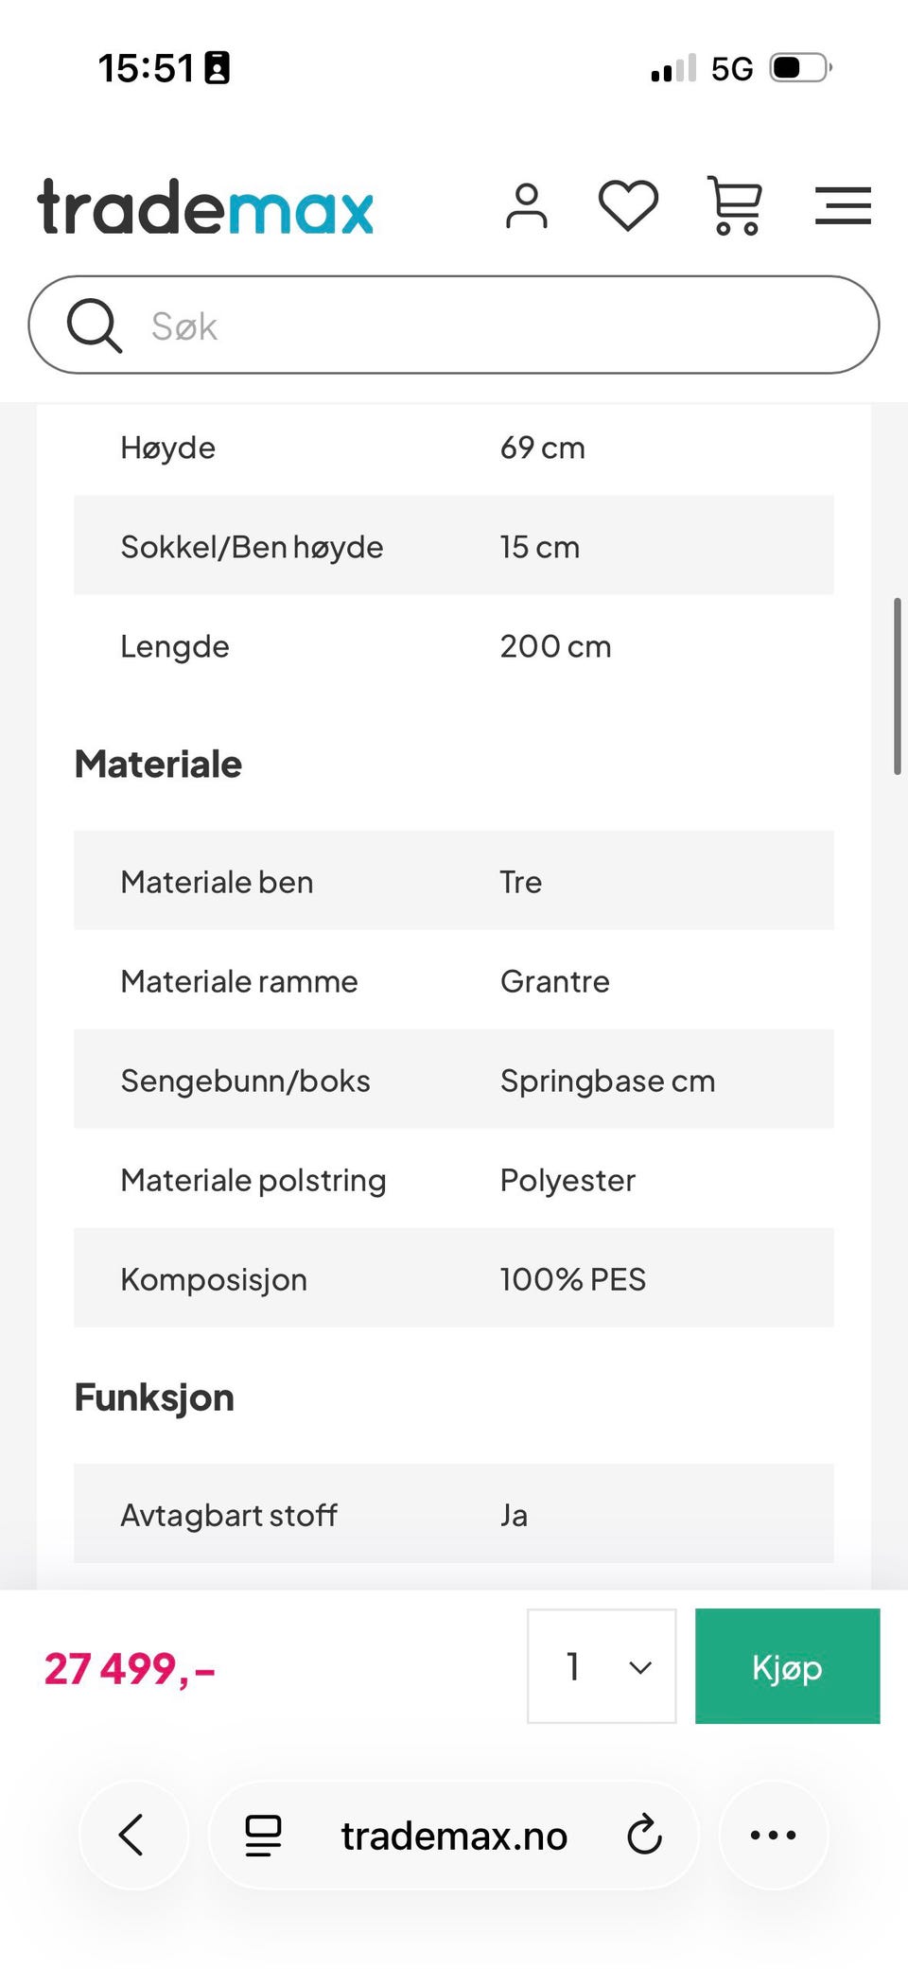Viewport: 908px width, 1969px height.
Task: Open the shopping cart icon
Action: click(x=735, y=206)
